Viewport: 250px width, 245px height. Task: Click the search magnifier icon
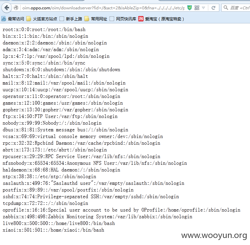click(x=226, y=8)
